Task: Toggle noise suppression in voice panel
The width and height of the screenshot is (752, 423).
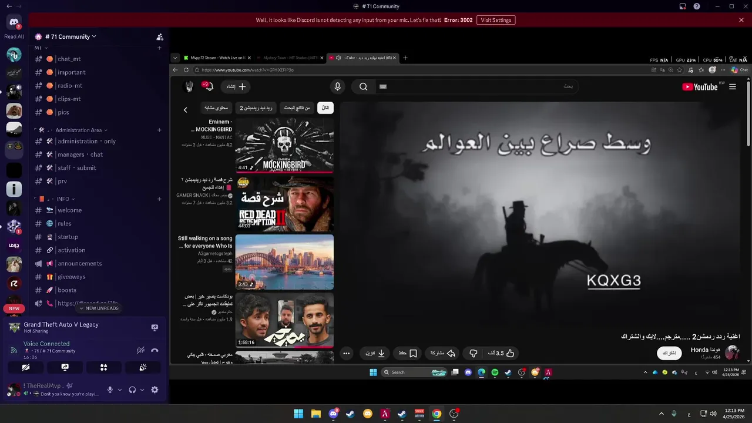Action: pyautogui.click(x=140, y=350)
